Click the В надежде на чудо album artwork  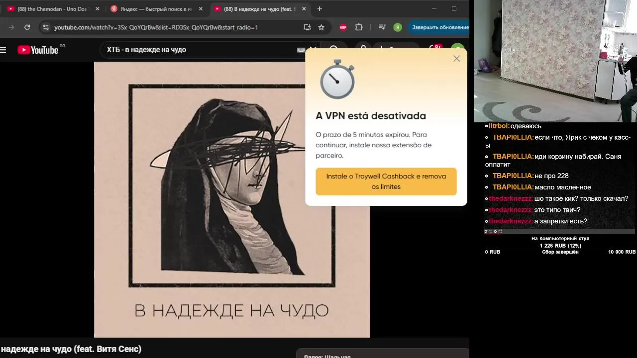click(231, 199)
